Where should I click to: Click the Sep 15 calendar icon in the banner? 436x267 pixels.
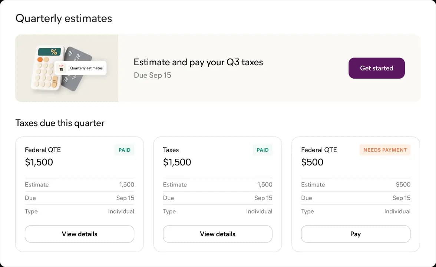click(61, 67)
